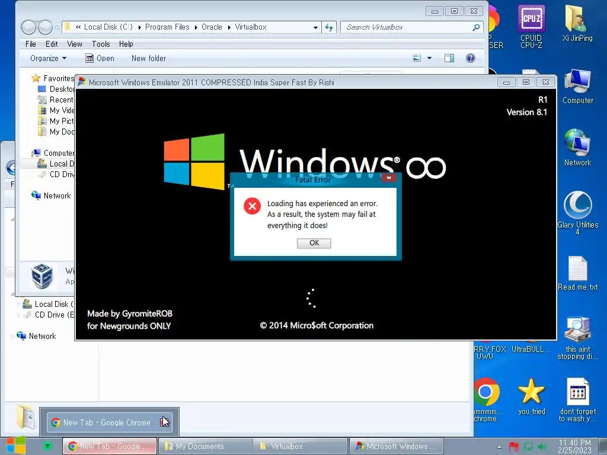
Task: Switch to My Documents taskbar button
Action: pos(206,447)
